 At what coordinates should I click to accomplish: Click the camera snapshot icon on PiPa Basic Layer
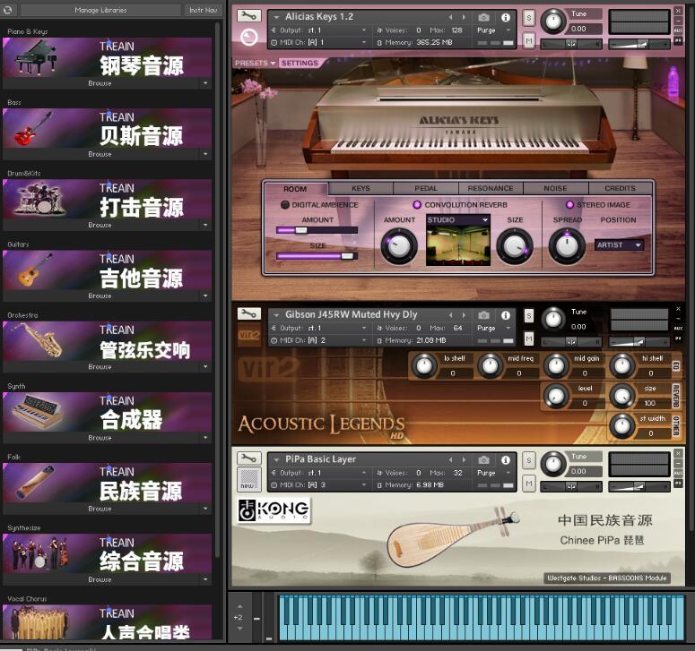point(484,459)
